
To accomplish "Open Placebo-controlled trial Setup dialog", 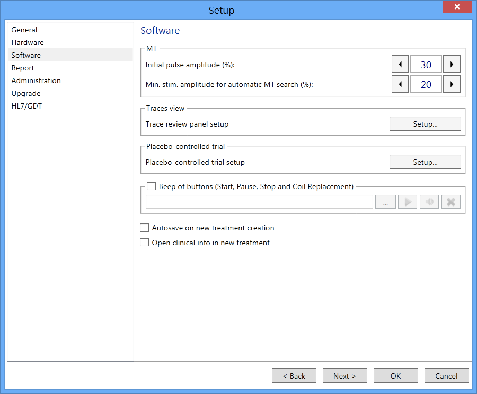I will coord(425,162).
